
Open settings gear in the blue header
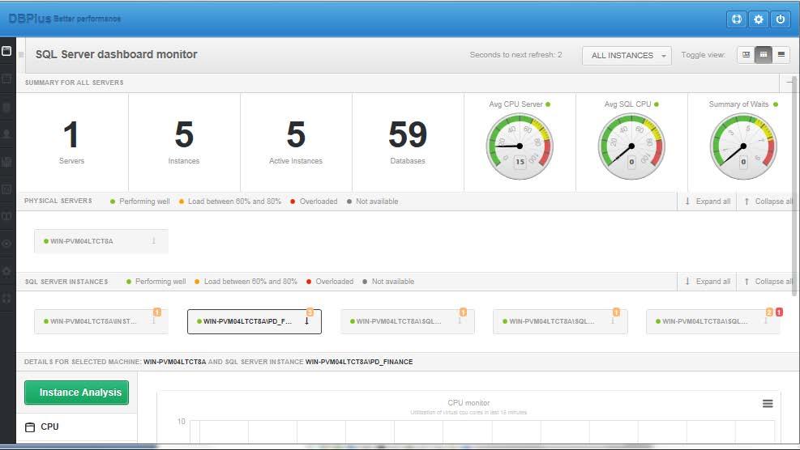pos(759,19)
